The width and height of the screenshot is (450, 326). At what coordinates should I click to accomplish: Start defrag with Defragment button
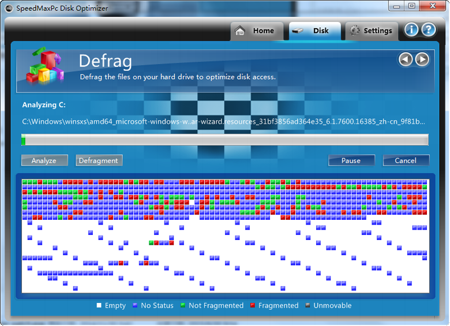pos(99,160)
